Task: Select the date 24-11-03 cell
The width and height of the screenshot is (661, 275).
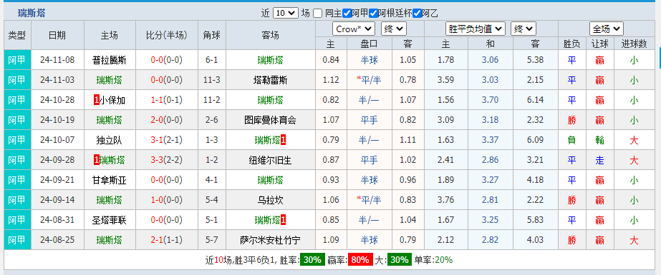Action: pos(57,80)
